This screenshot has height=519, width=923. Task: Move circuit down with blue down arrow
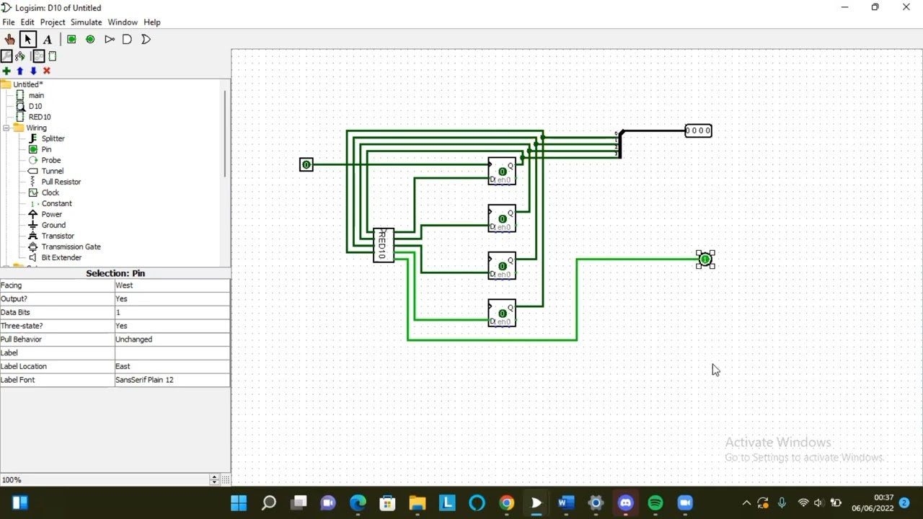tap(33, 71)
